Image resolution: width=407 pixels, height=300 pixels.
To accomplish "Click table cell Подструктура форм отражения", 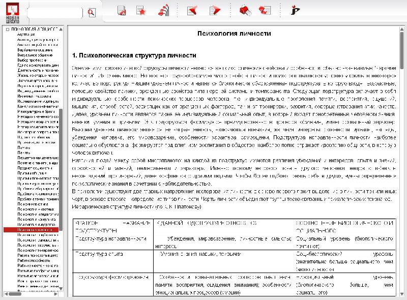I will click(x=113, y=277).
